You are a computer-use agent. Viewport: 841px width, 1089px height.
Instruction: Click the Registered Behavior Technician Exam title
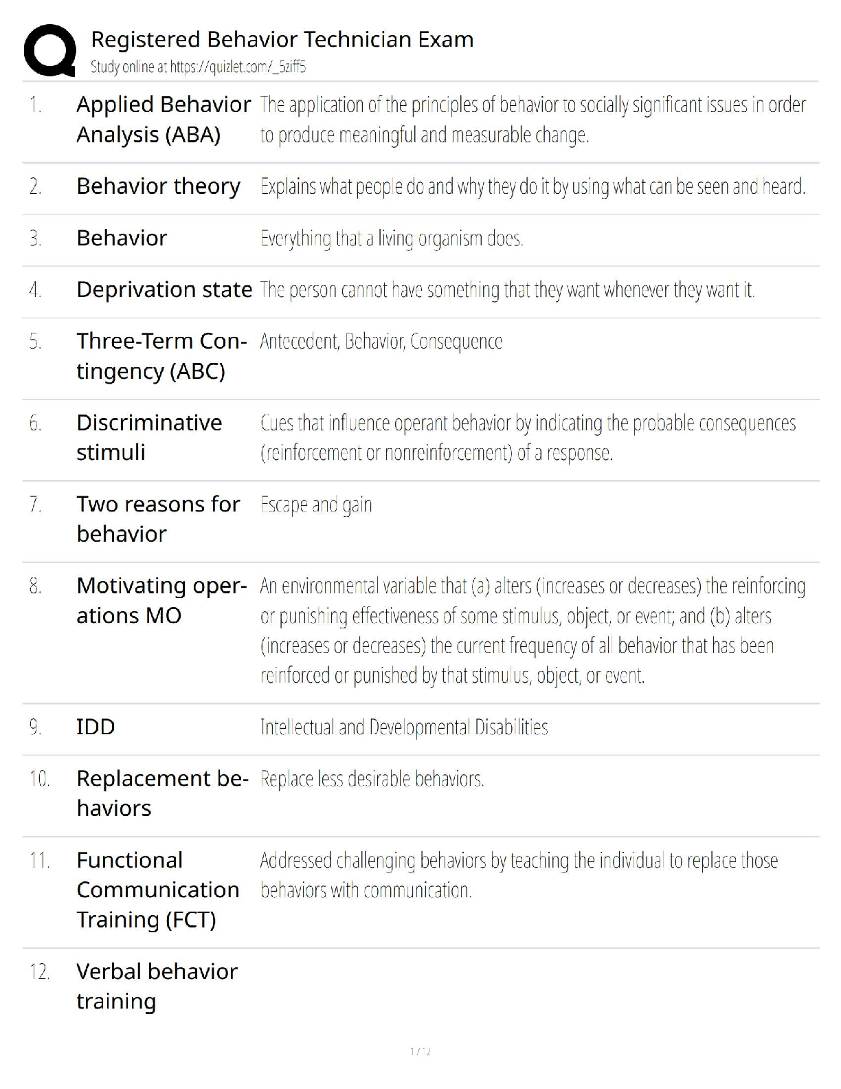point(282,40)
